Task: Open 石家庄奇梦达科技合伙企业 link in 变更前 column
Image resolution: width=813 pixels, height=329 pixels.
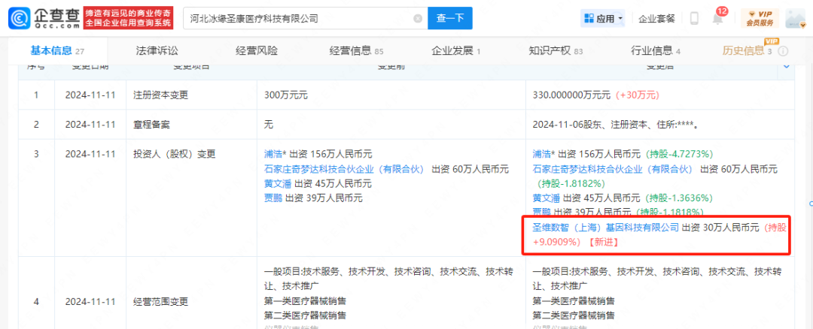Action: (344, 169)
